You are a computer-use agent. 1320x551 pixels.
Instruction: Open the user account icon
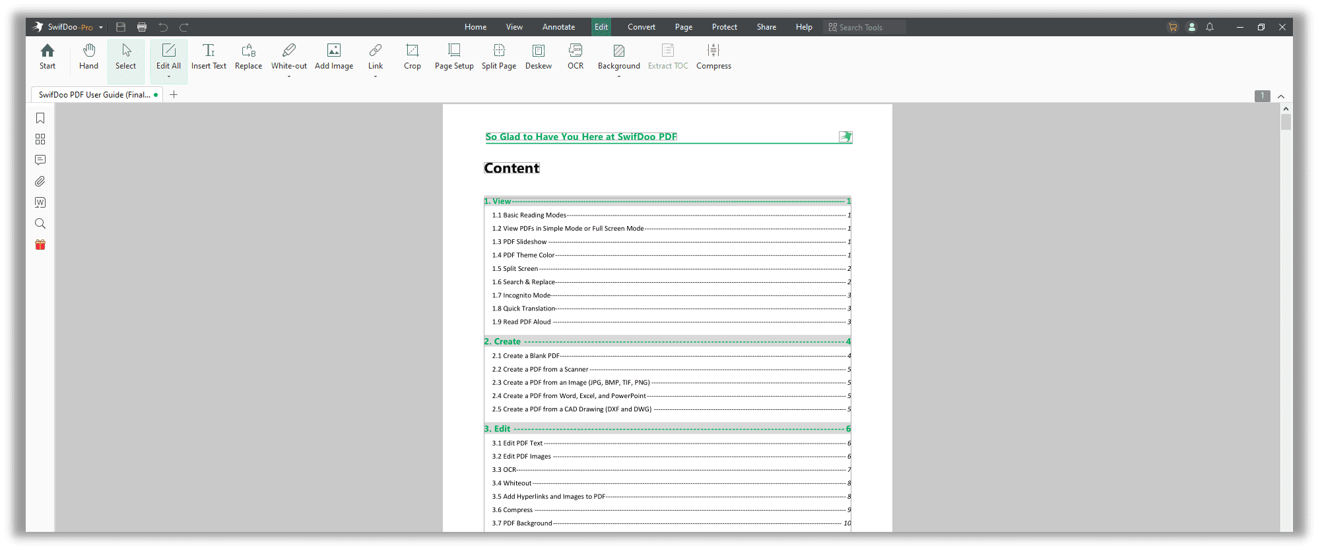pyautogui.click(x=1192, y=27)
